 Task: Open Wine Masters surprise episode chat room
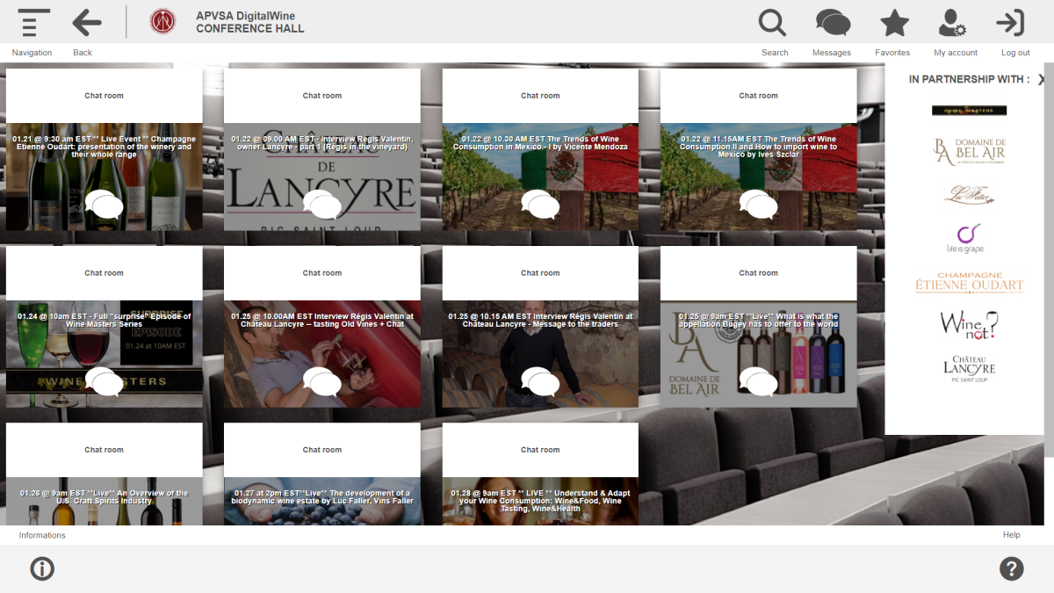pyautogui.click(x=105, y=353)
